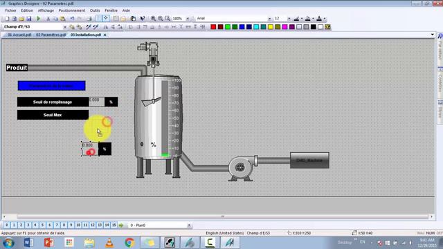Open Google Chrome from the taskbar
The width and height of the screenshot is (443, 249).
[x=129, y=243]
